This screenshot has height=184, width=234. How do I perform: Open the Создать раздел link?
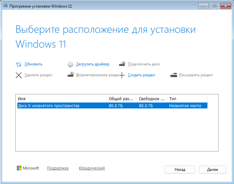(141, 75)
